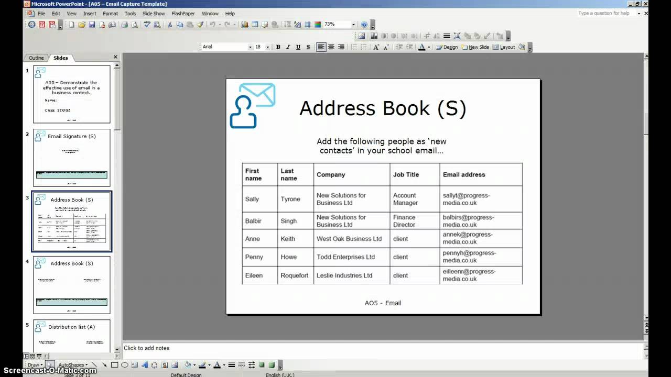Screen dimensions: 671x377
Task: Click the Insert Picture icon in Picture toolbar
Action: pyautogui.click(x=362, y=36)
